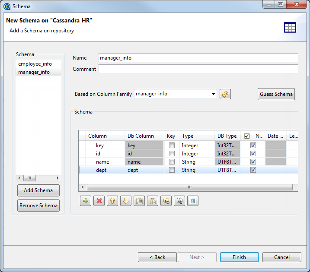
Task: Click the paste columns icon
Action: [153, 201]
